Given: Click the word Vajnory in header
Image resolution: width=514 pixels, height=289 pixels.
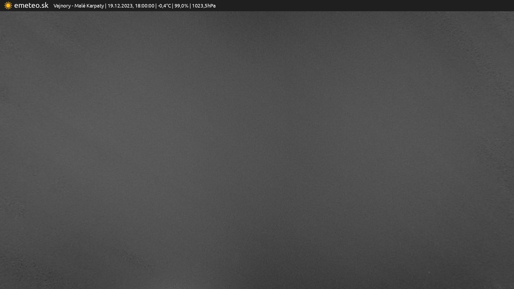Looking at the screenshot, I should click(x=62, y=6).
